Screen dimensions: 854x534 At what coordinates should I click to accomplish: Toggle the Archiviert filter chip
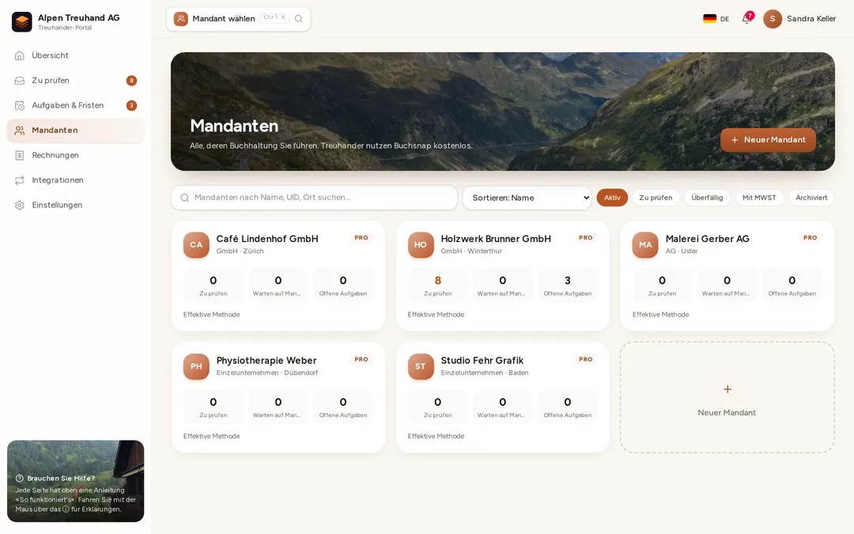811,198
